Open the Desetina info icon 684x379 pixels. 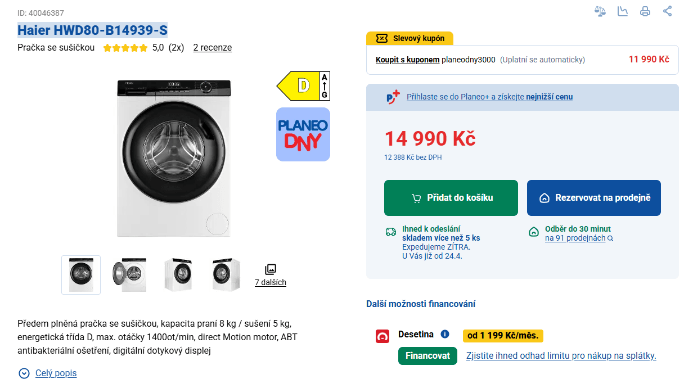(445, 334)
